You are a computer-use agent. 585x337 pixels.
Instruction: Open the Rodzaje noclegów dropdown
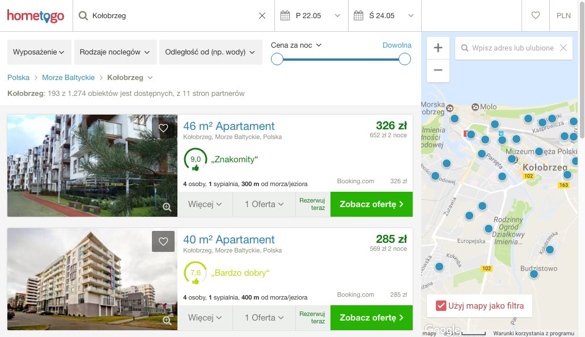(x=115, y=52)
